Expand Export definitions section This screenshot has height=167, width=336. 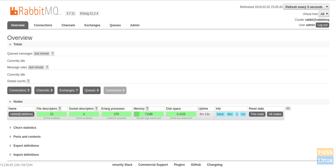click(24, 146)
